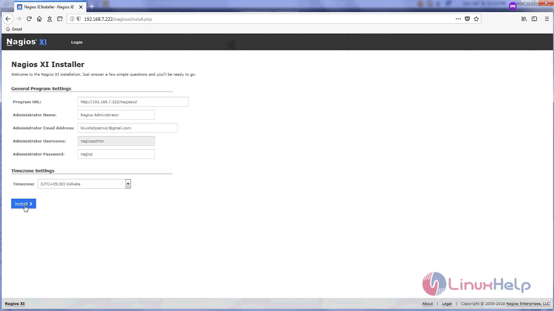This screenshot has width=554, height=311.
Task: Open the About footer link
Action: (427, 304)
